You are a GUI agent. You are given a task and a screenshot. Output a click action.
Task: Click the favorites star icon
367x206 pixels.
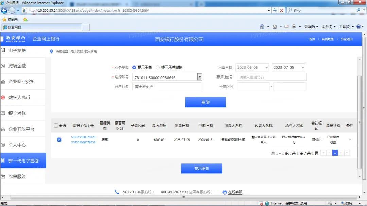click(x=4, y=19)
